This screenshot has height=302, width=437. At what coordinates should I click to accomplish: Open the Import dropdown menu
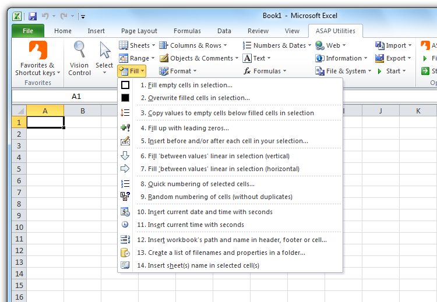coord(393,45)
